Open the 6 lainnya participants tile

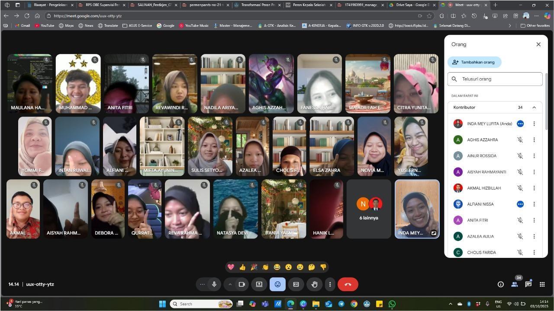(369, 209)
